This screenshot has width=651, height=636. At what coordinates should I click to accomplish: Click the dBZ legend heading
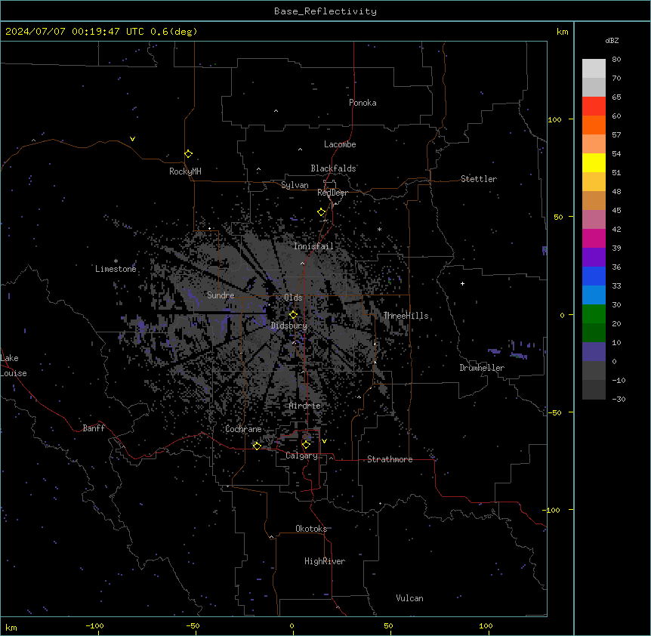pyautogui.click(x=612, y=40)
